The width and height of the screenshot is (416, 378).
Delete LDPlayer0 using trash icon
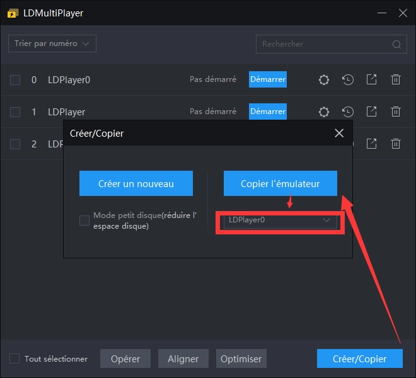tap(396, 79)
